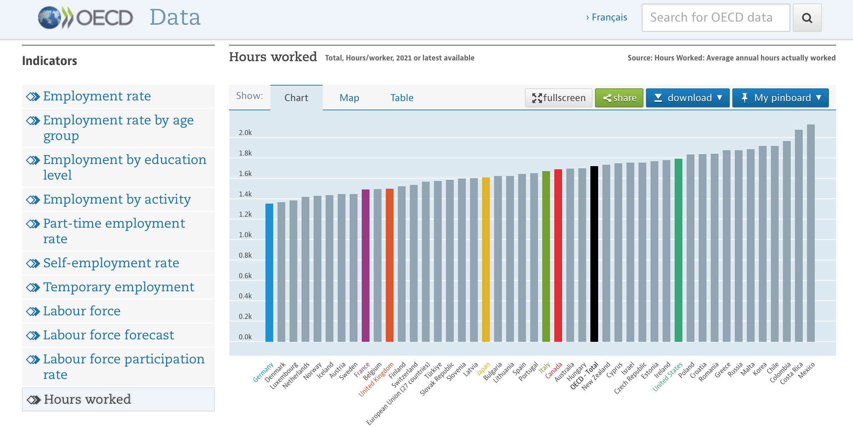Click the Data site title
Screen dimensions: 853x427
tap(175, 17)
